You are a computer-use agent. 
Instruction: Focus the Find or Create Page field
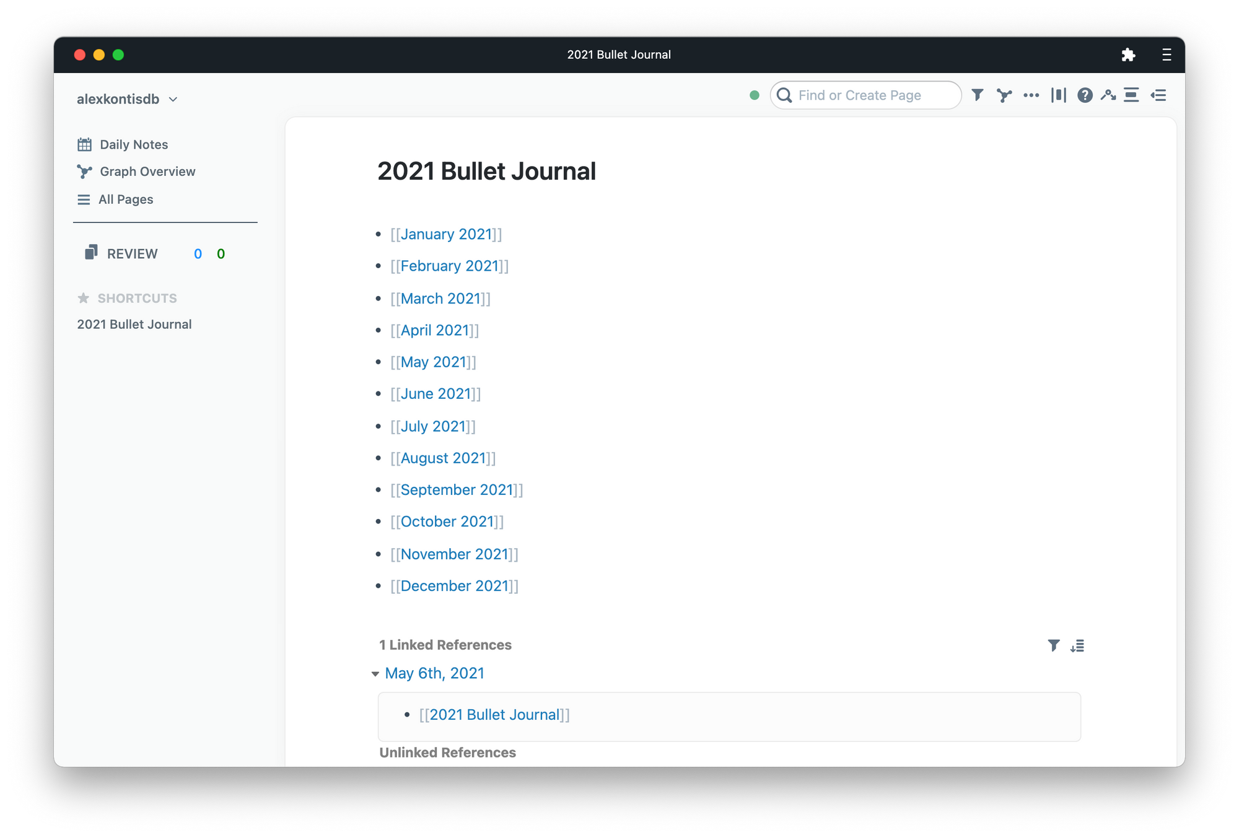point(865,95)
